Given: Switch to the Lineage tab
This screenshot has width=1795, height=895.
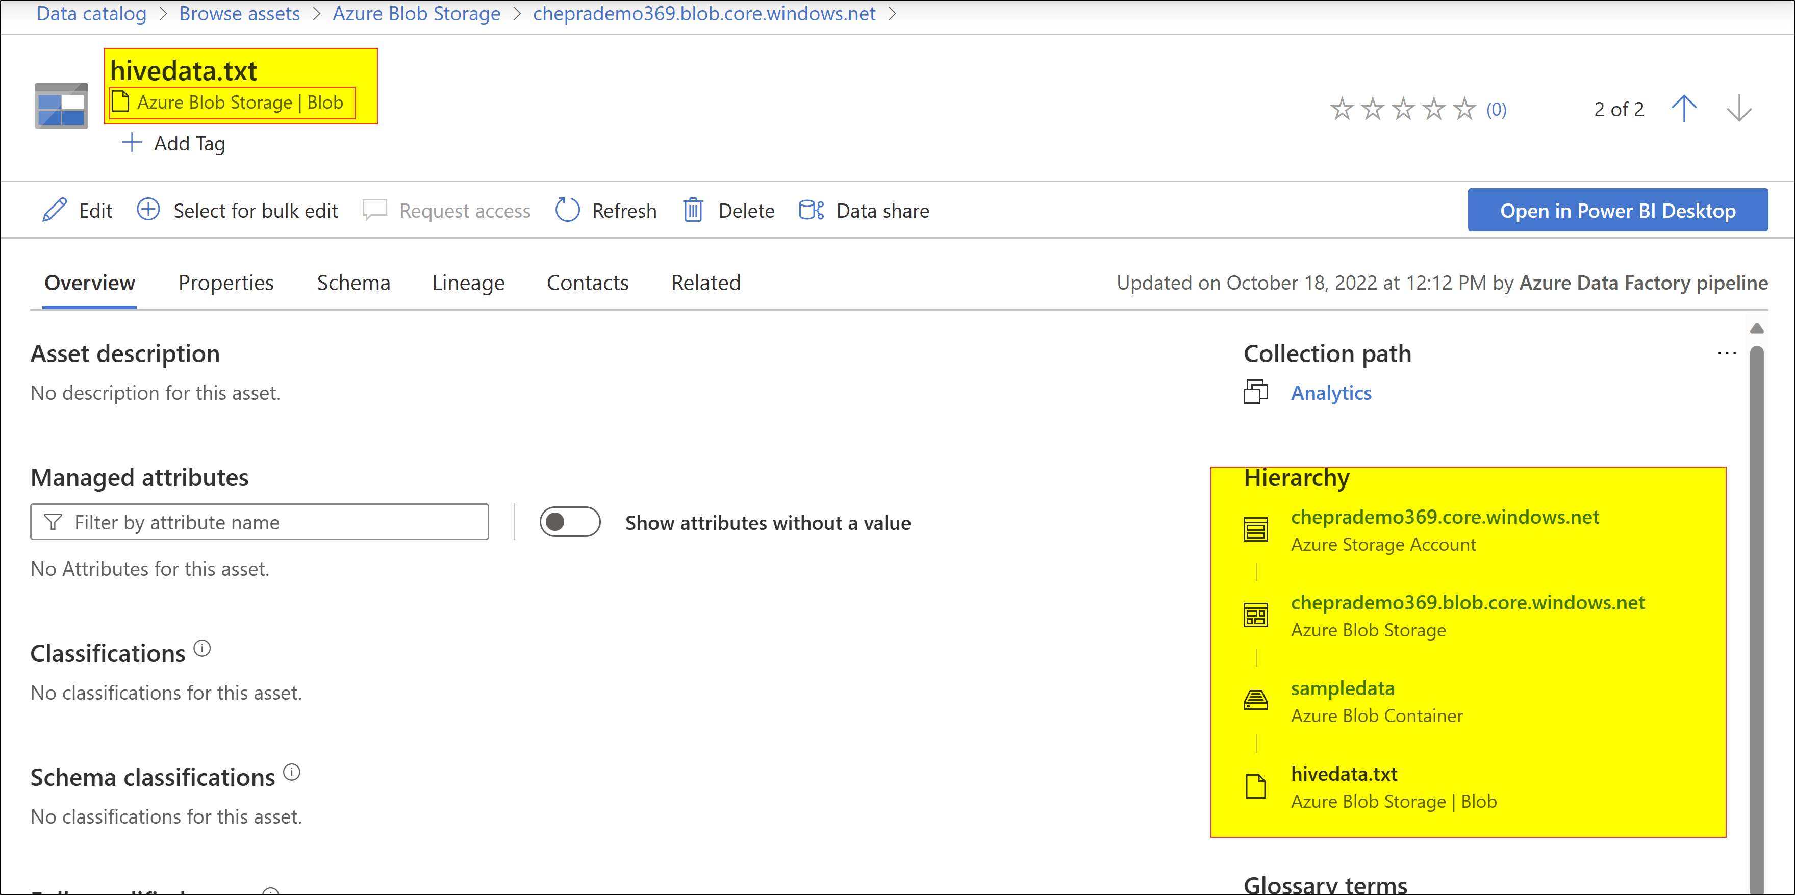Looking at the screenshot, I should point(468,283).
